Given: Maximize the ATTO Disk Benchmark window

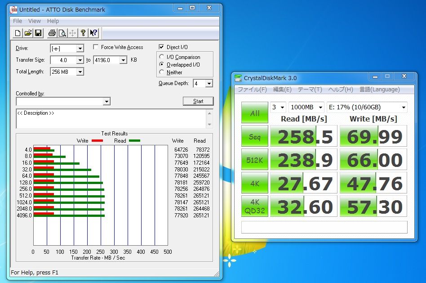Looking at the screenshot, I should point(192,8).
